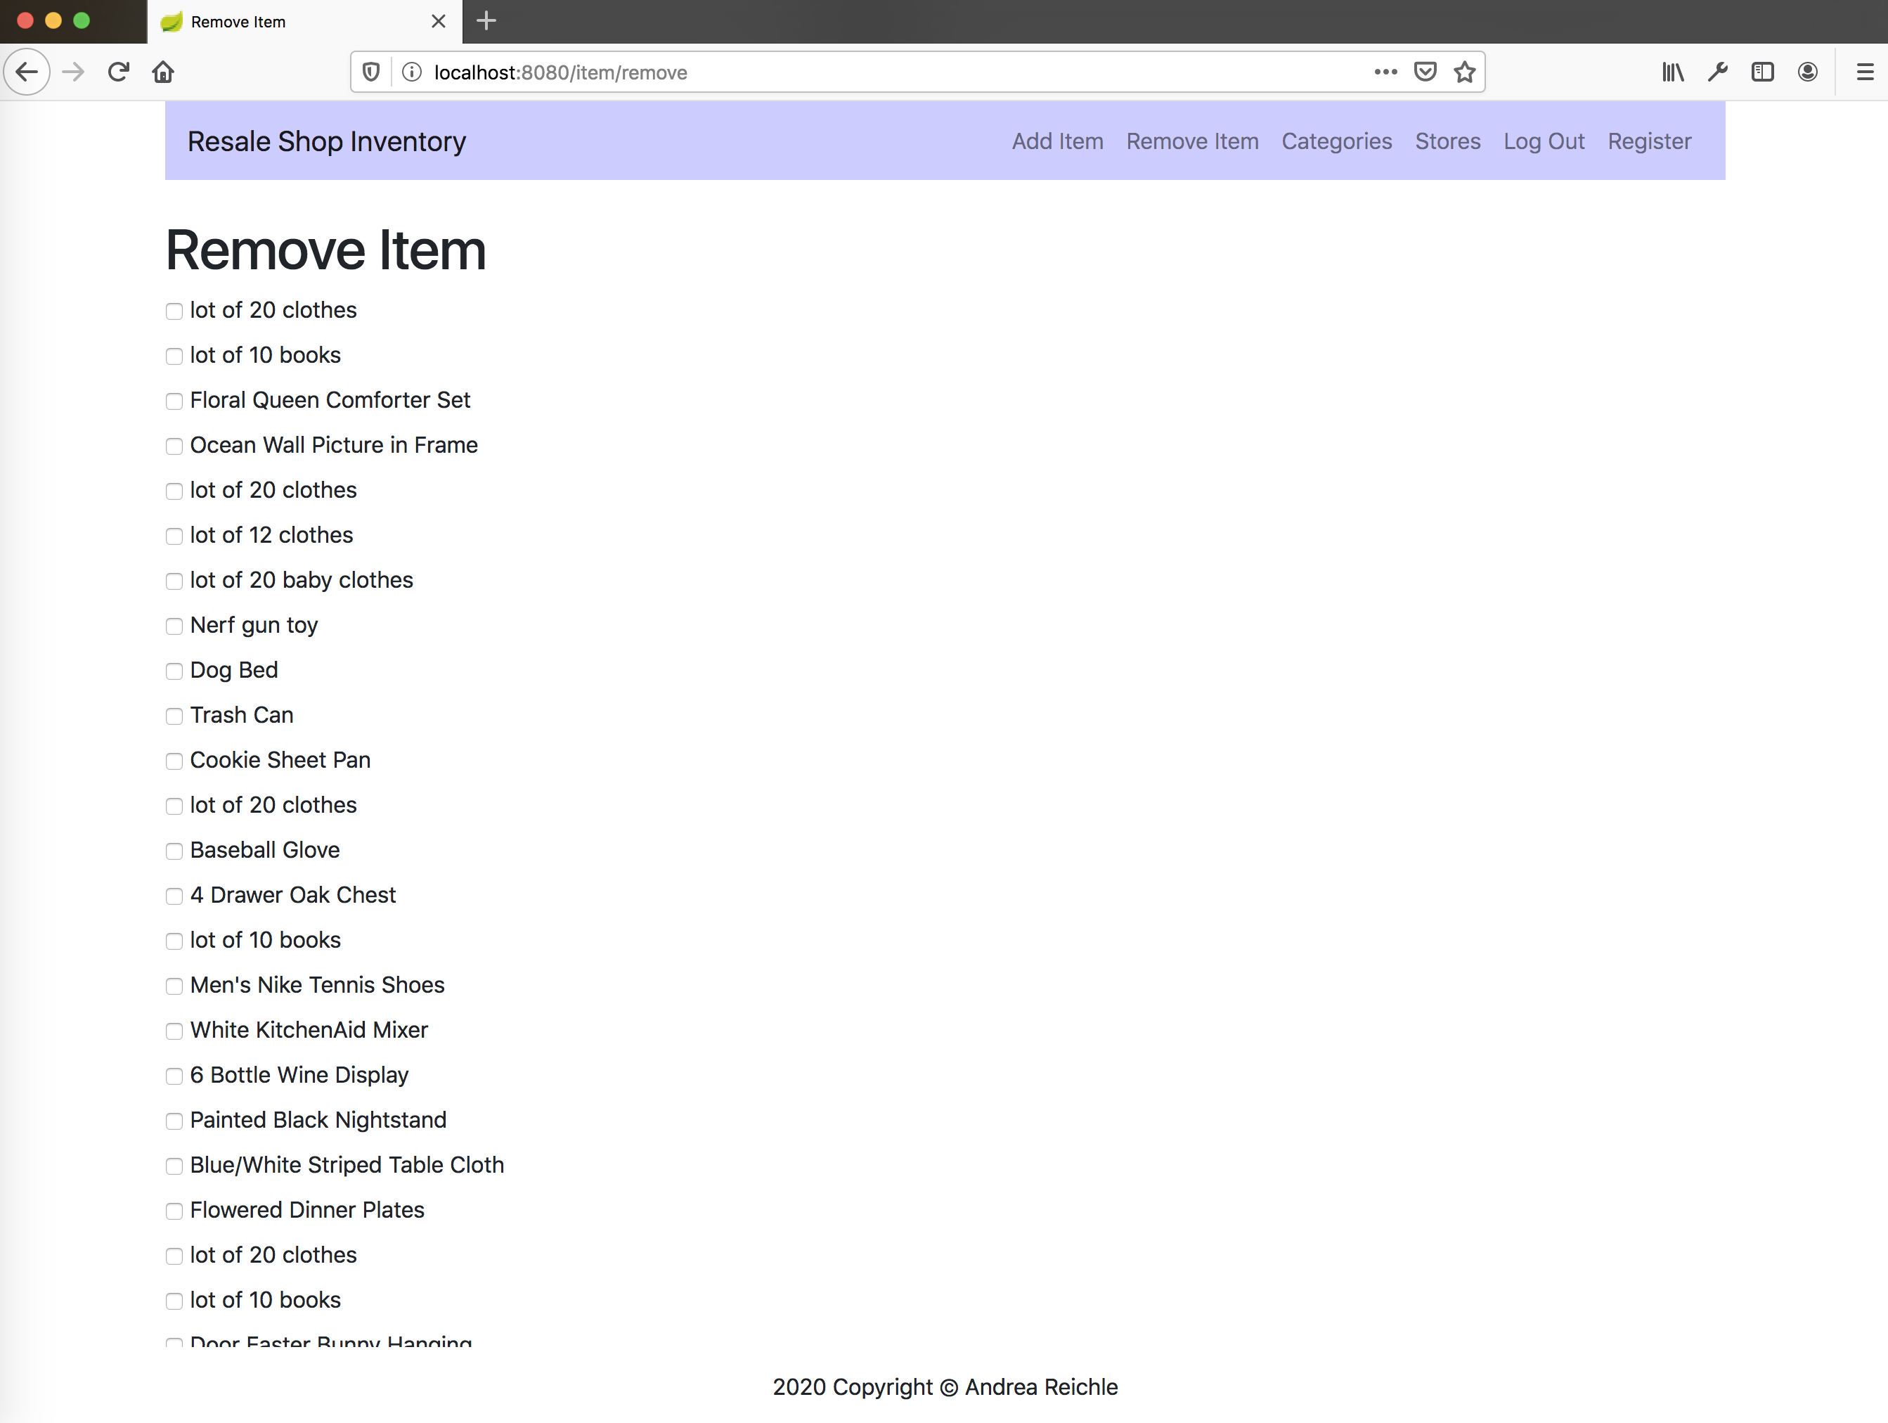This screenshot has height=1423, width=1888.
Task: Check the Dog Bed checkbox
Action: (174, 672)
